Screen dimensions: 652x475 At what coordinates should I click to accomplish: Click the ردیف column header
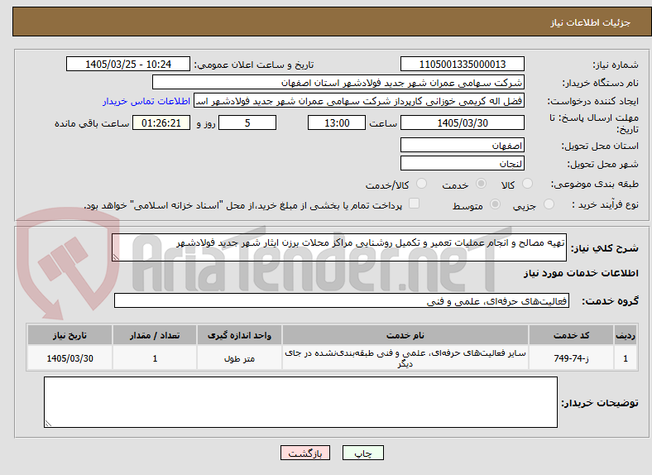626,335
